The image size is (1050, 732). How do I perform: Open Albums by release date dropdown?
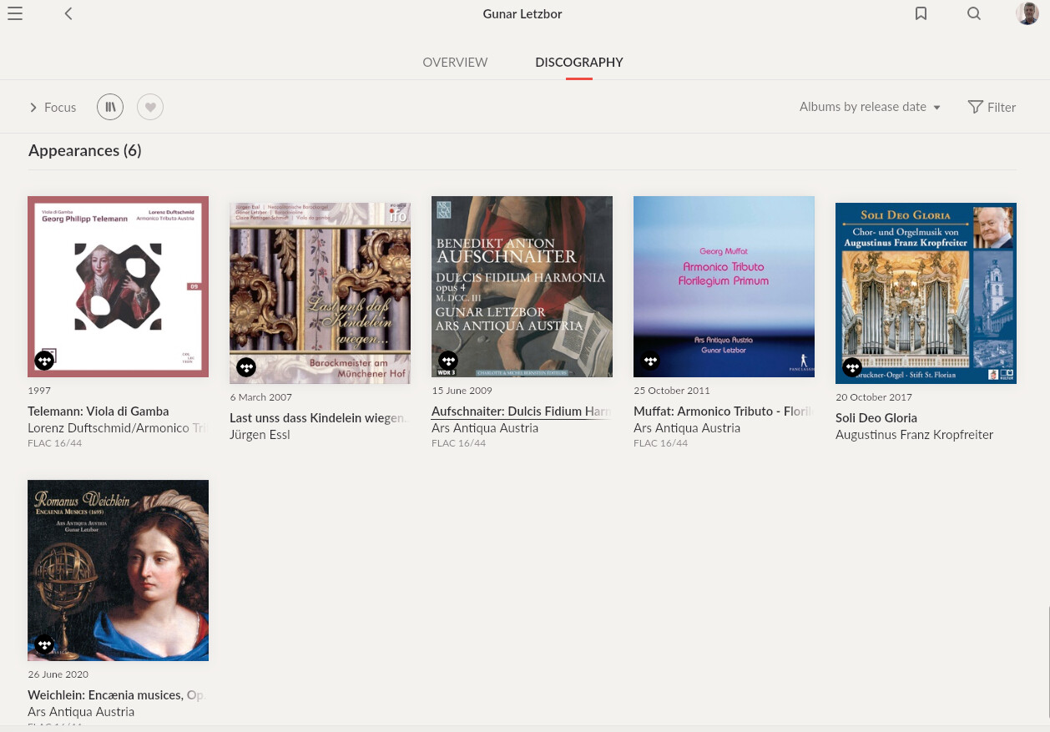click(870, 107)
